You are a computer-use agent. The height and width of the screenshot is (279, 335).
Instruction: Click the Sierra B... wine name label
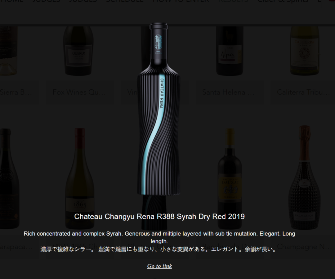(16, 92)
